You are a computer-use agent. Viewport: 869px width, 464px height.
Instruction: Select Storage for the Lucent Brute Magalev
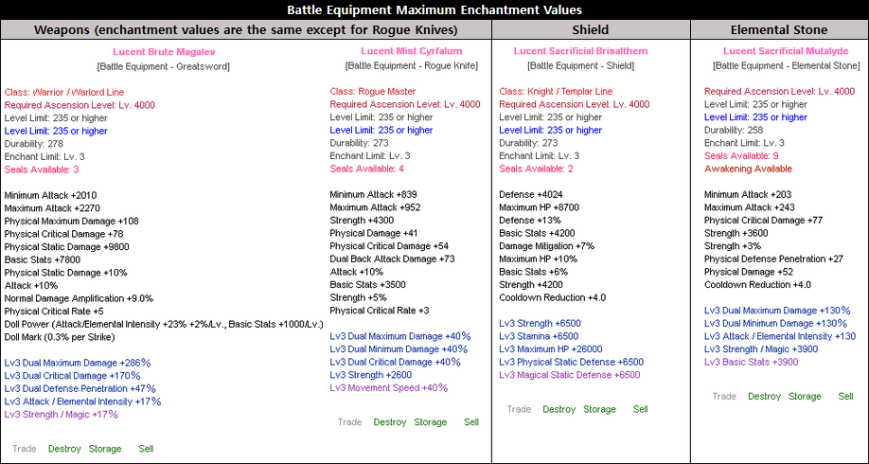104,449
